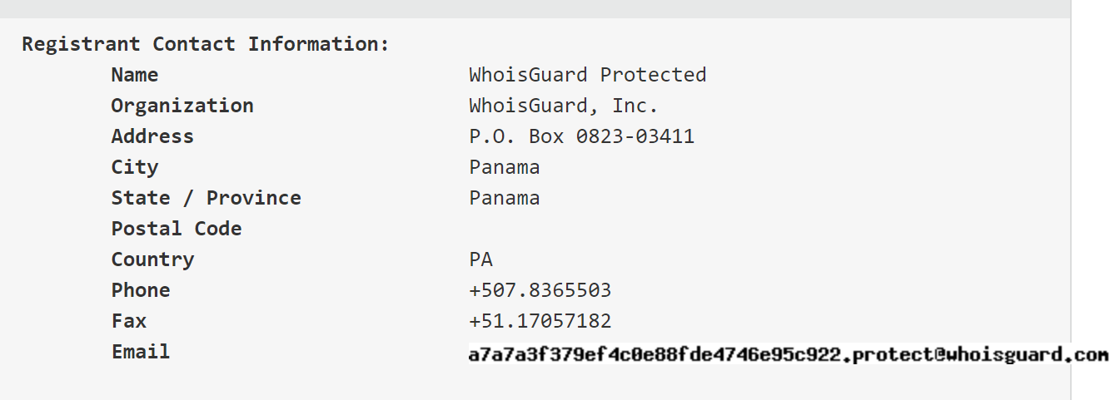Screen dimensions: 1110x400
Task: Click the Organization field label
Action: (x=182, y=106)
